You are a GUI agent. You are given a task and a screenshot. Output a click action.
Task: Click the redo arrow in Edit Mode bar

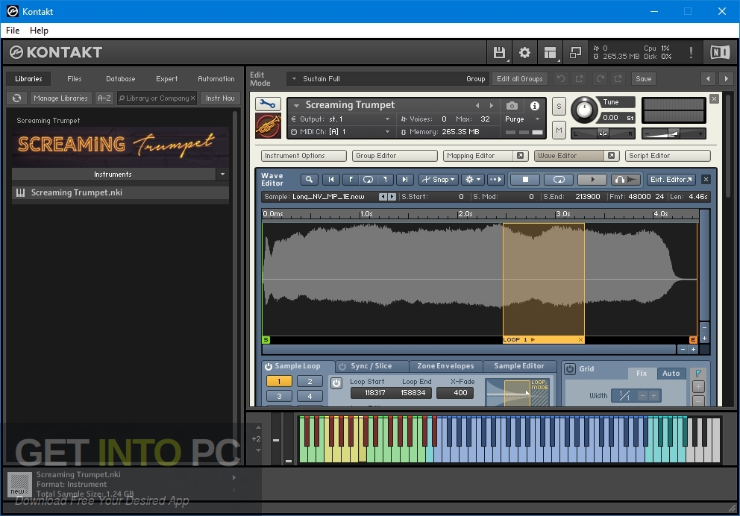click(x=600, y=79)
